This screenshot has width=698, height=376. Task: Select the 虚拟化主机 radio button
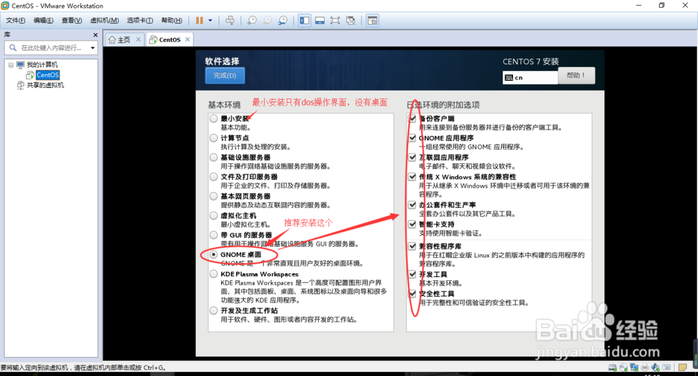pos(214,216)
